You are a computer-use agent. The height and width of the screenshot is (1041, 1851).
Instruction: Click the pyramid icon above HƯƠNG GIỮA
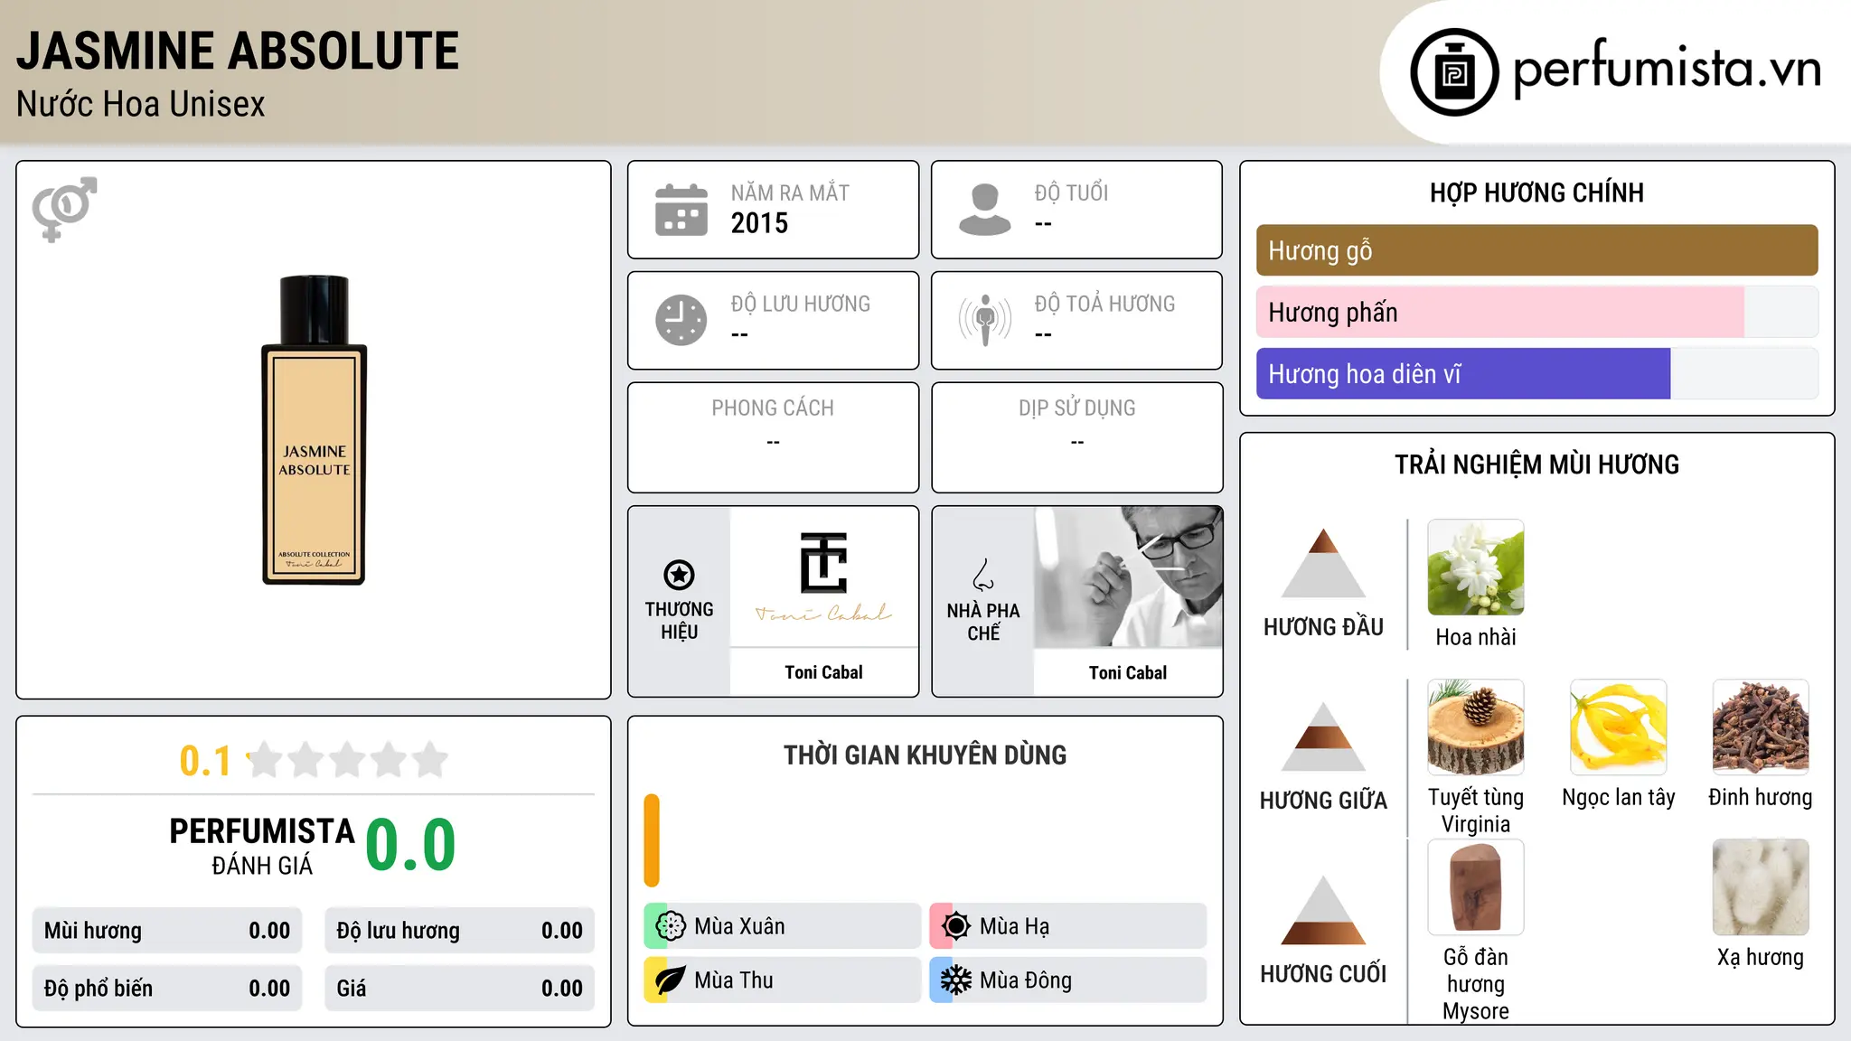[x=1323, y=736]
